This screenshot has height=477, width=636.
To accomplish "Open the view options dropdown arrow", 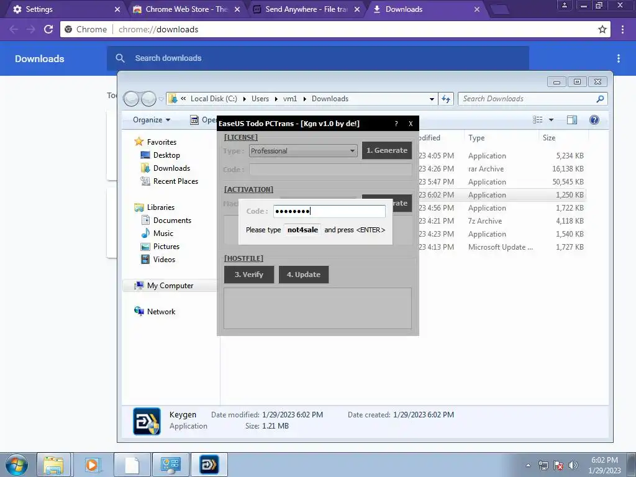I will coord(552,120).
